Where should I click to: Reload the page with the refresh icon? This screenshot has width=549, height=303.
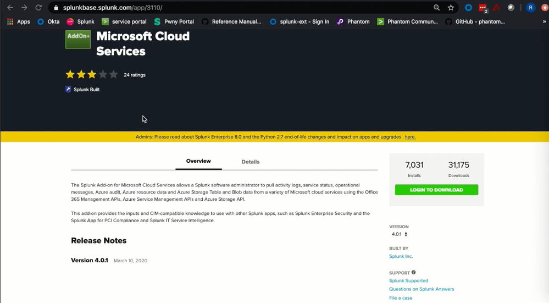[x=38, y=7]
